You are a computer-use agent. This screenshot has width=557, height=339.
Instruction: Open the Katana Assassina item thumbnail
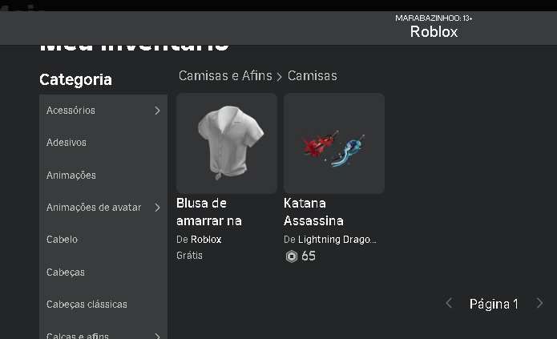tap(334, 143)
